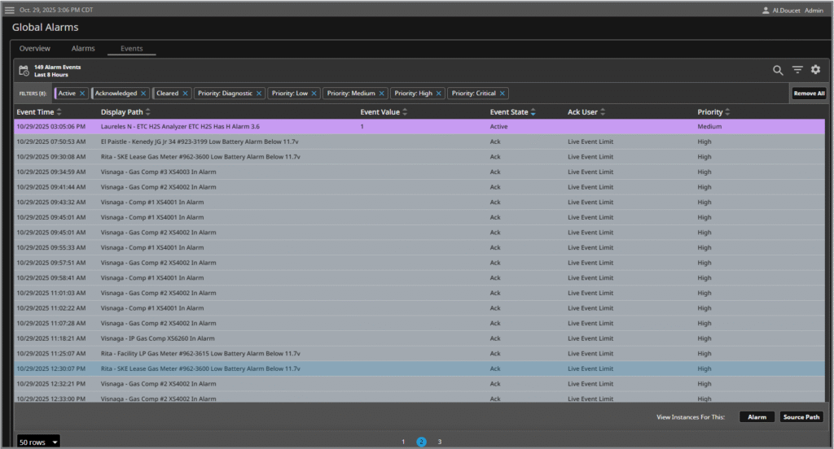This screenshot has width=834, height=449.
Task: Switch to the Alarms tab
Action: tap(83, 49)
